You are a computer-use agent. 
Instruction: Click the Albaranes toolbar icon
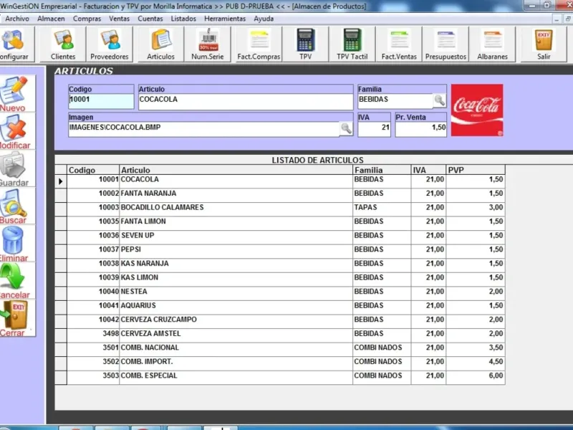(x=492, y=44)
